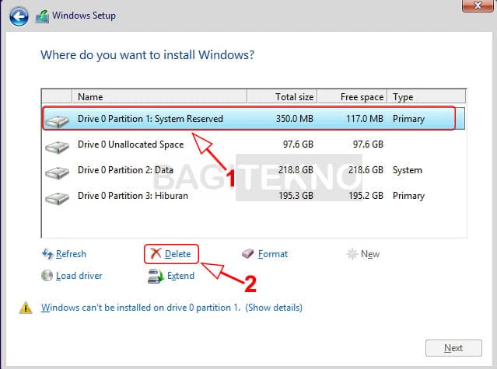Image resolution: width=497 pixels, height=369 pixels.
Task: Click the Next button
Action: [x=453, y=348]
